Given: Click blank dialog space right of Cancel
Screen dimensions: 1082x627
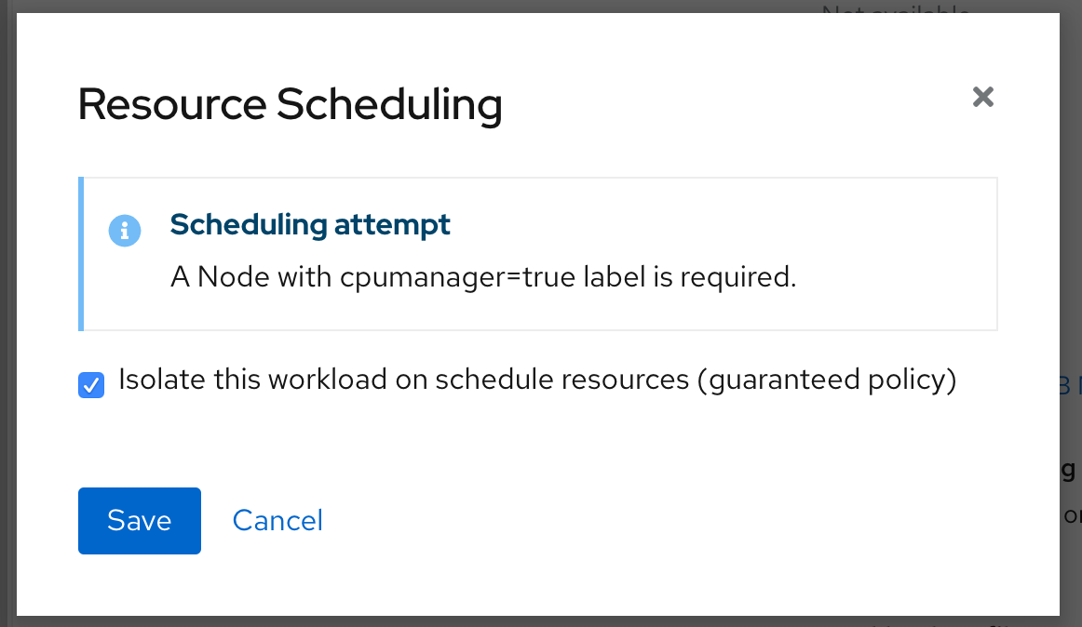Looking at the screenshot, I should [x=656, y=521].
